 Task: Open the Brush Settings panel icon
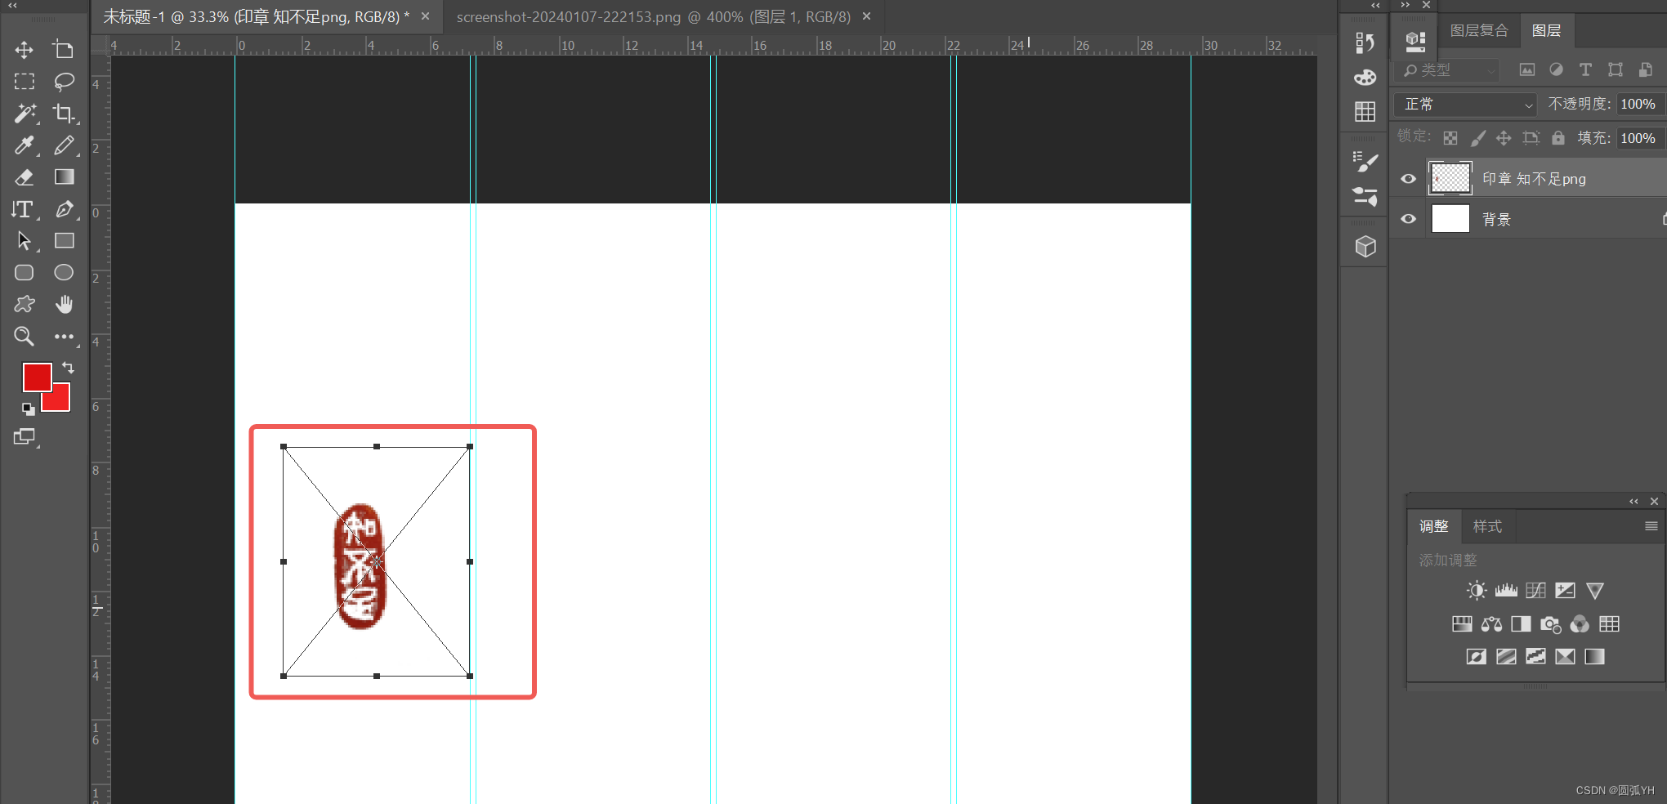[x=1365, y=162]
